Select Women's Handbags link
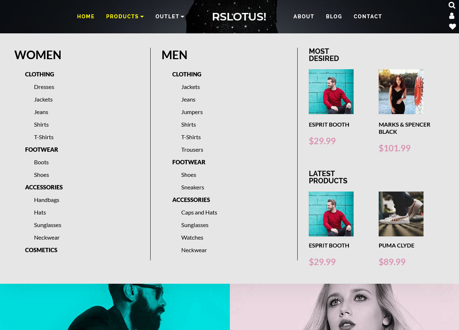 pos(47,200)
